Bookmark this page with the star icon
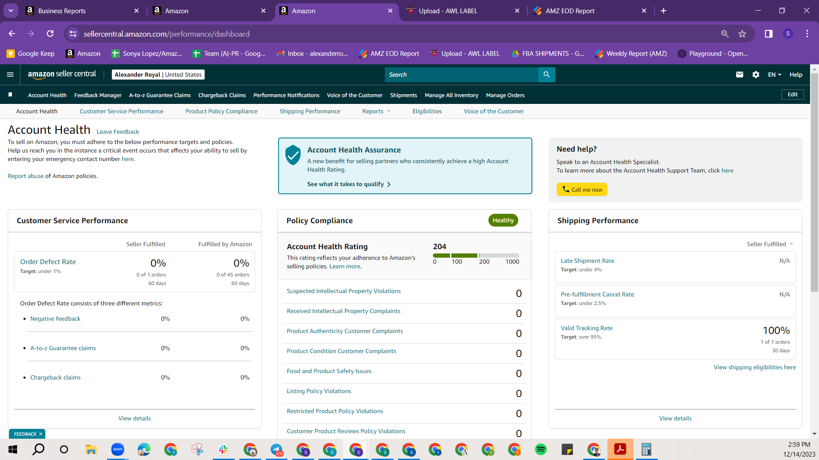 [x=742, y=34]
